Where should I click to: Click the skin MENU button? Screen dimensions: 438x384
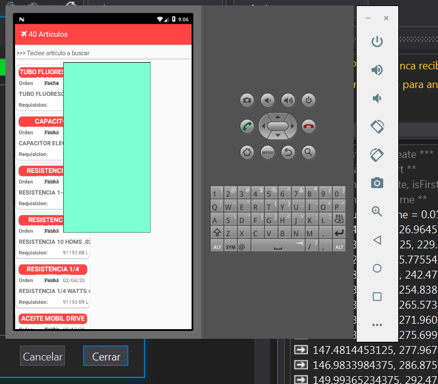267,153
